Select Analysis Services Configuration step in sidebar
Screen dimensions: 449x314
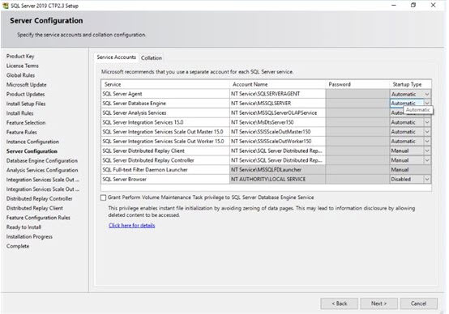[42, 170]
